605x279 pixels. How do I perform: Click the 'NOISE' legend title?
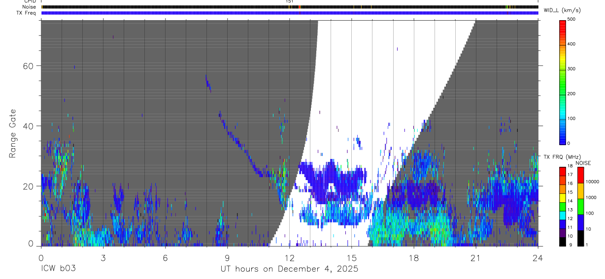click(x=584, y=163)
